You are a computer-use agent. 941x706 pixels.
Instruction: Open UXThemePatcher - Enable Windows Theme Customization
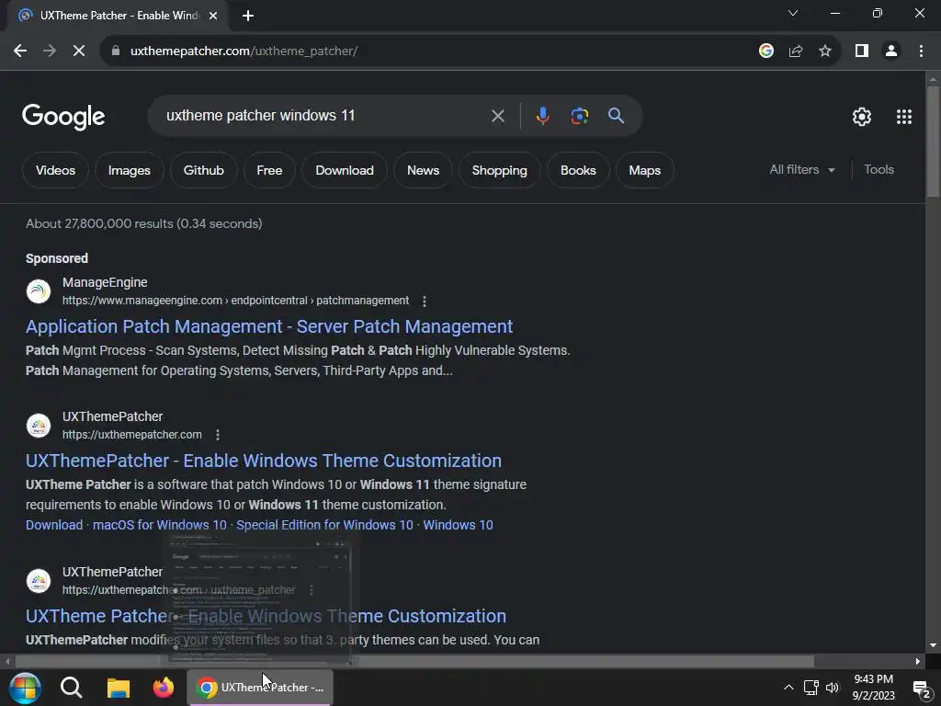click(x=264, y=461)
